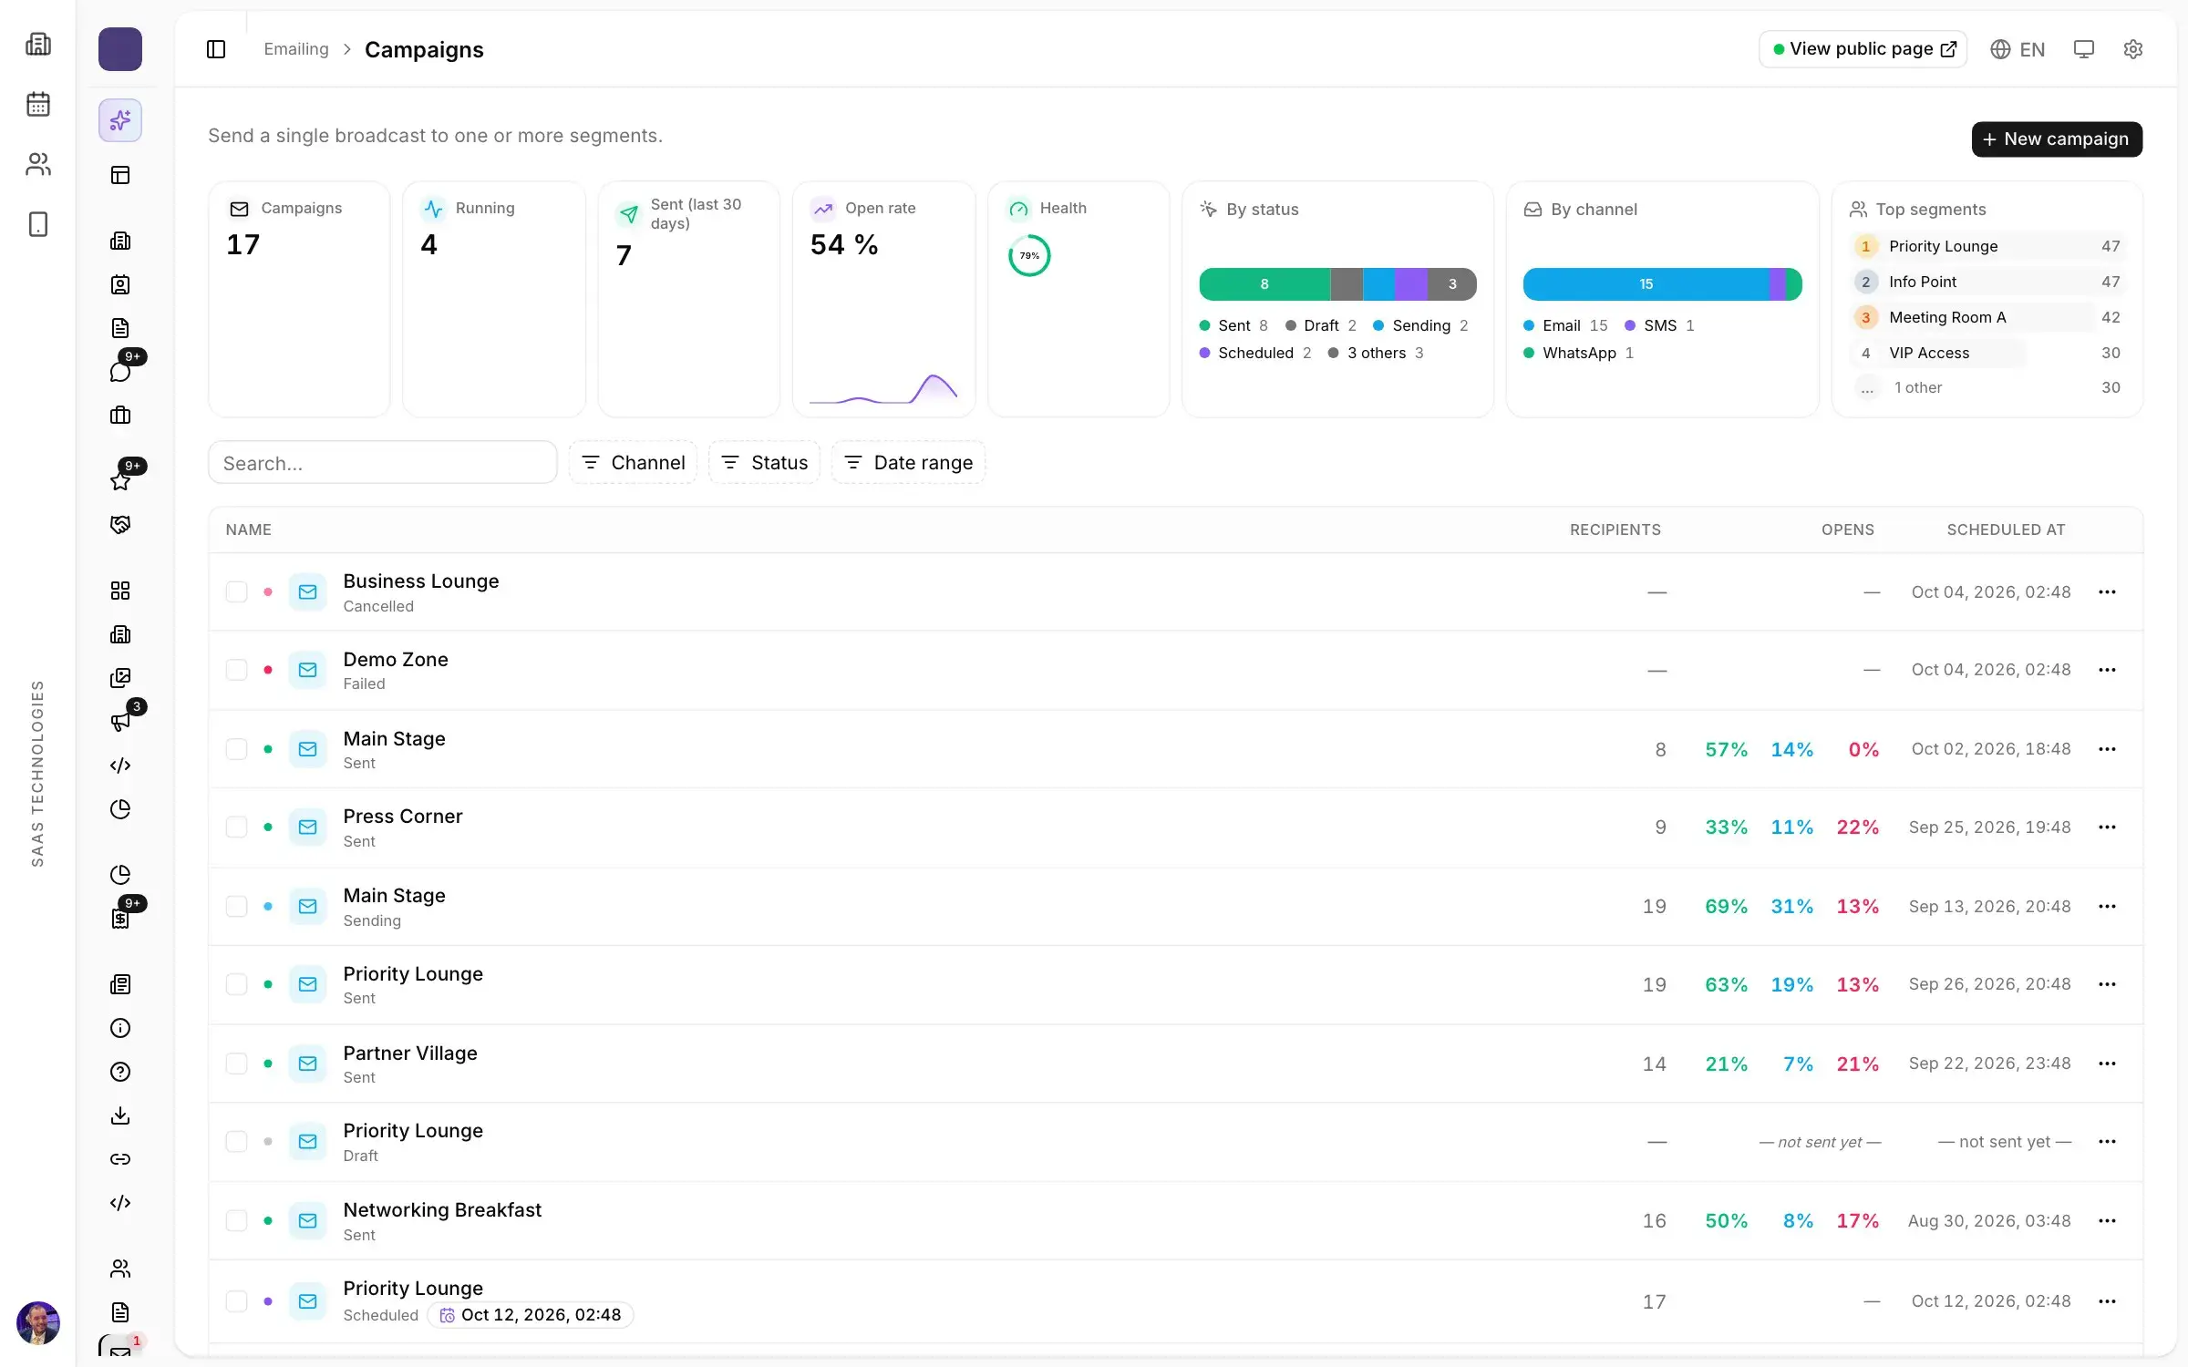Open the info circle icon in sidebar

pos(120,1028)
